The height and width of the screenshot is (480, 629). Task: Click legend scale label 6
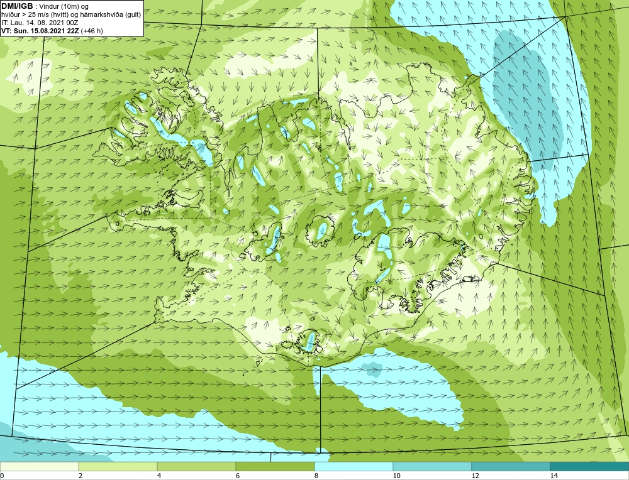238,476
